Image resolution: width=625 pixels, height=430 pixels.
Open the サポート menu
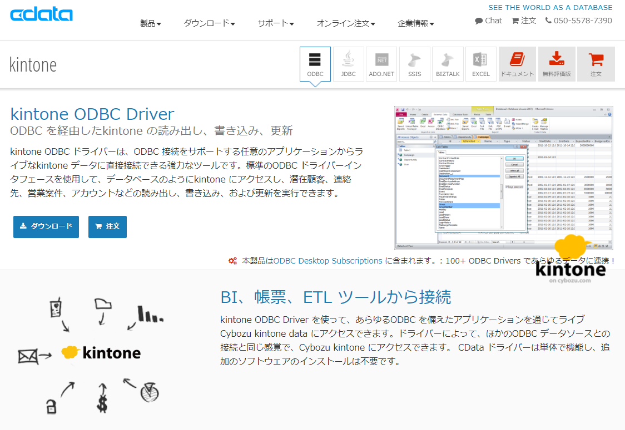point(276,24)
